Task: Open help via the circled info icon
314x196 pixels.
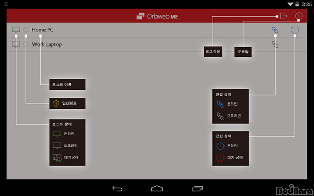Action: [x=299, y=16]
